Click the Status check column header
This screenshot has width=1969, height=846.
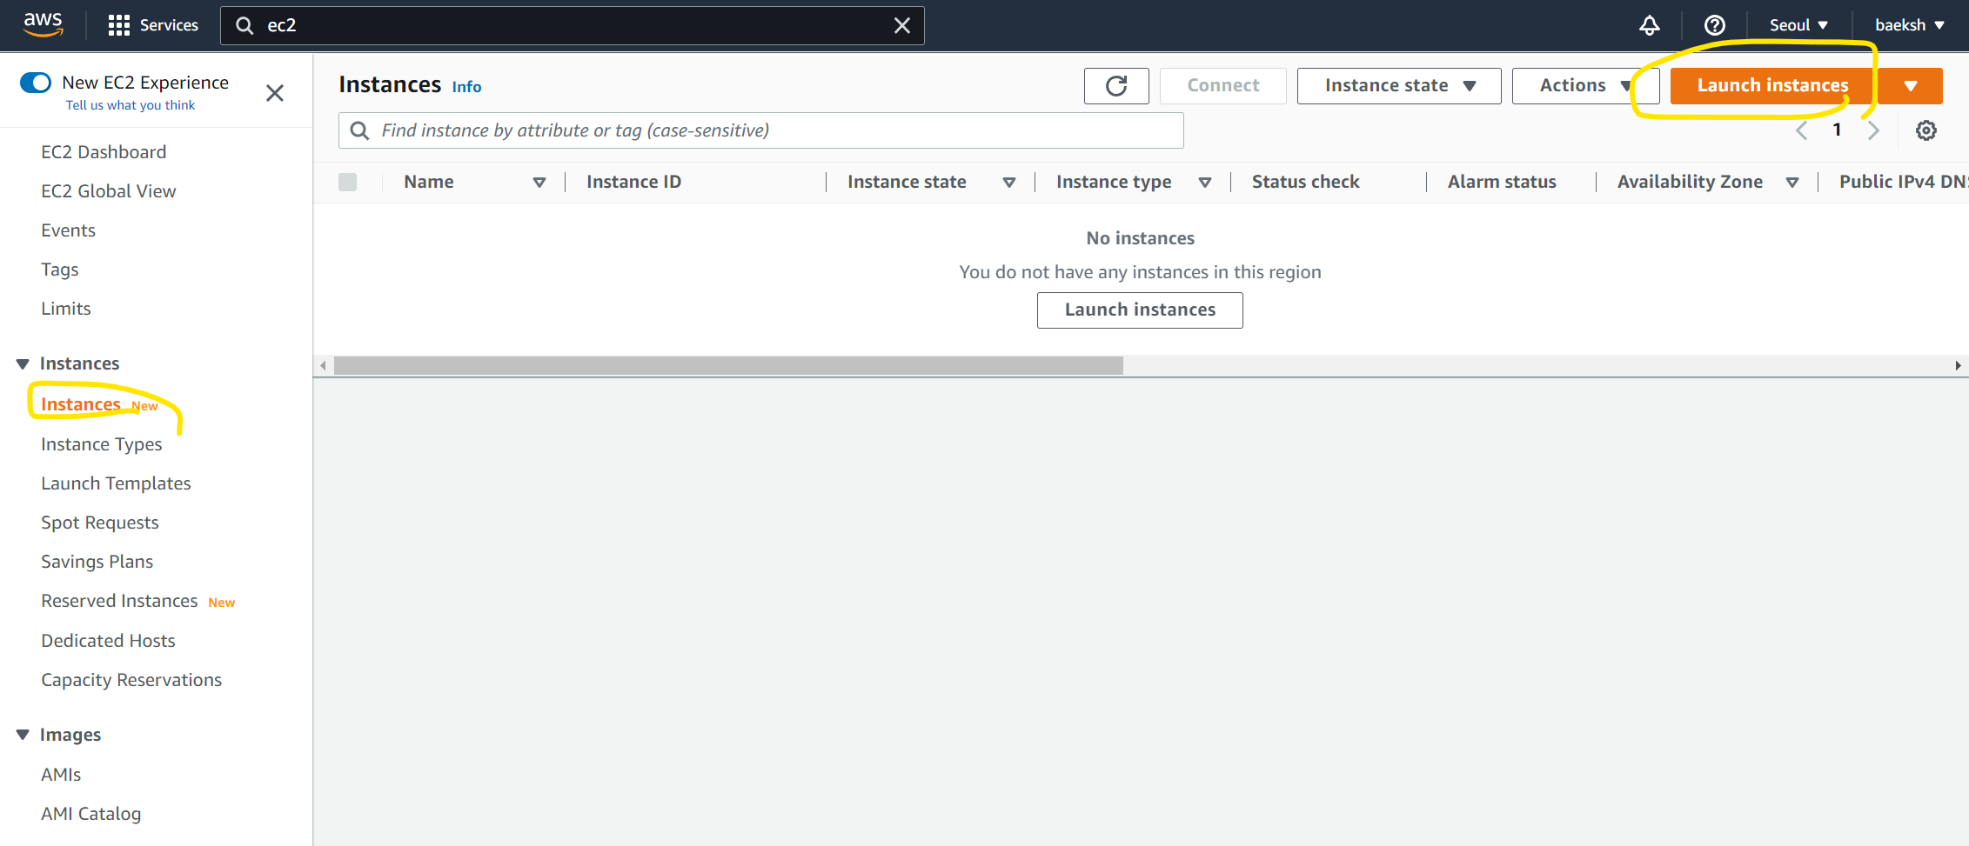pyautogui.click(x=1305, y=182)
